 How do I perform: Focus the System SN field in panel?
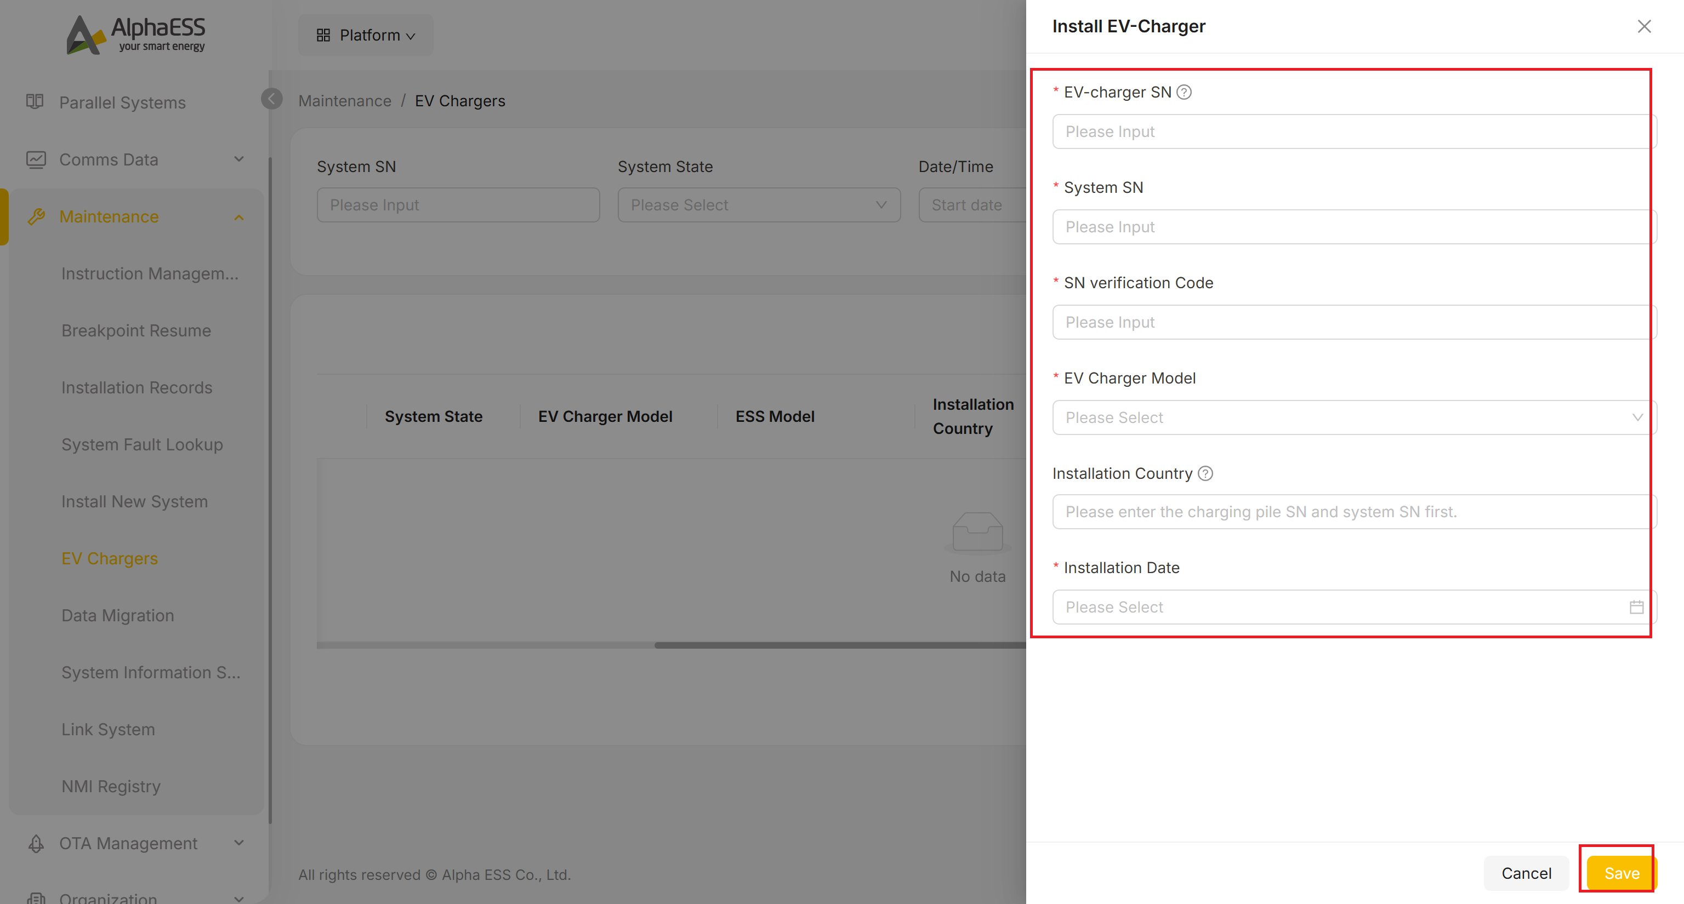click(1354, 227)
